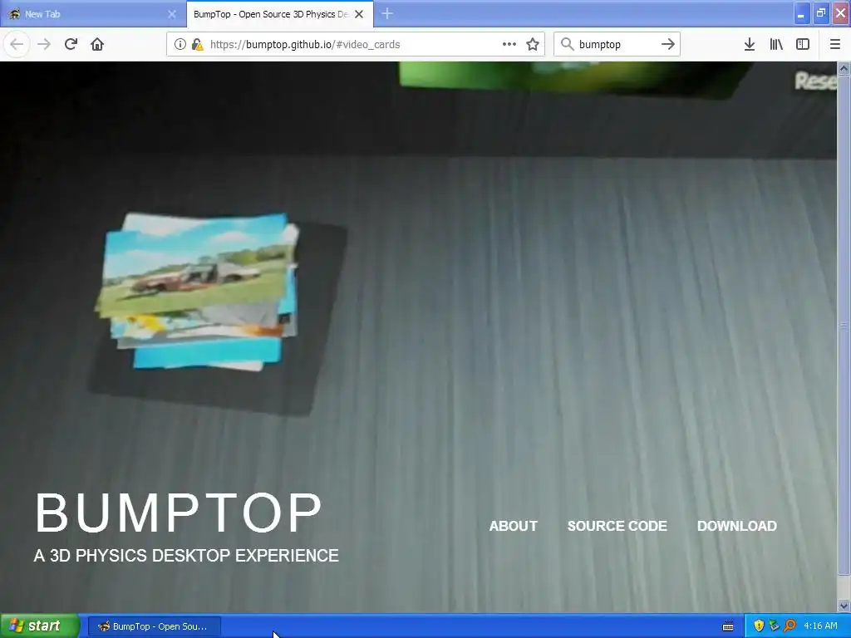Click the page scrollbar down arrow

tap(844, 606)
